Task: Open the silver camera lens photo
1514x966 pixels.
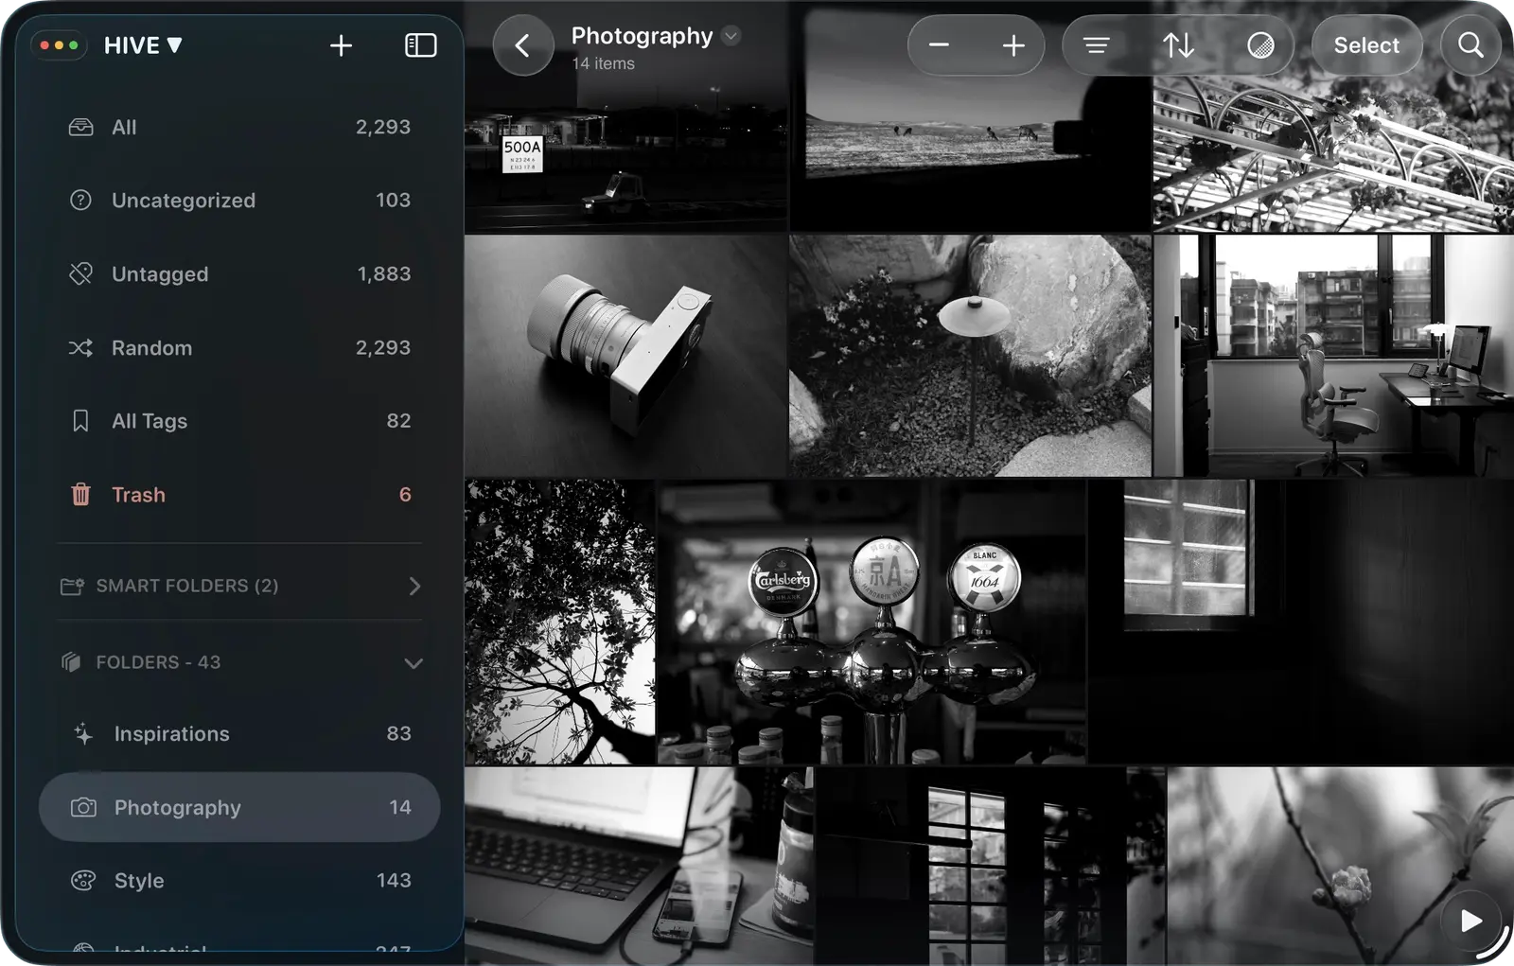Action: click(625, 355)
